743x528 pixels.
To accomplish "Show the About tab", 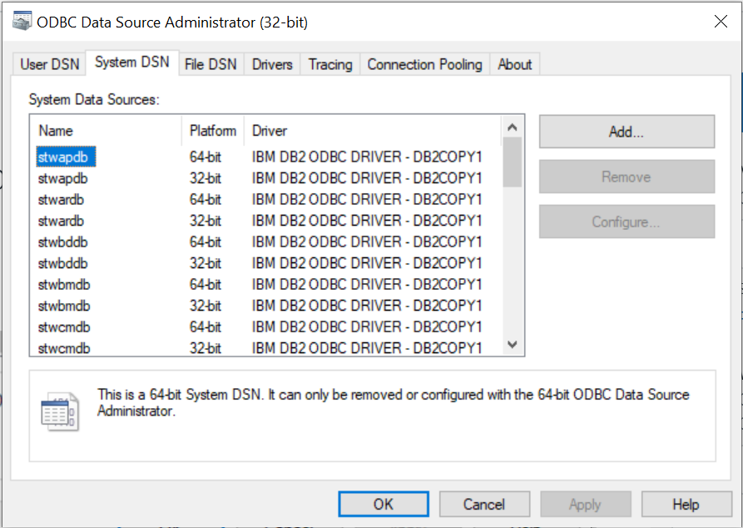I will click(515, 64).
